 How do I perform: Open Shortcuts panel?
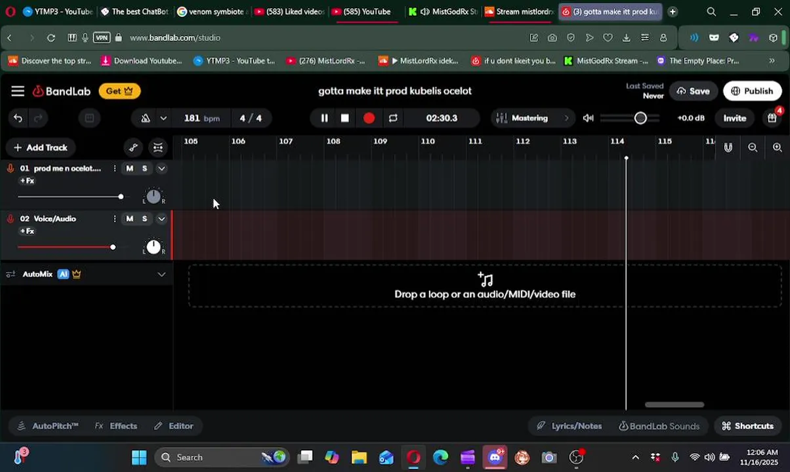click(748, 426)
